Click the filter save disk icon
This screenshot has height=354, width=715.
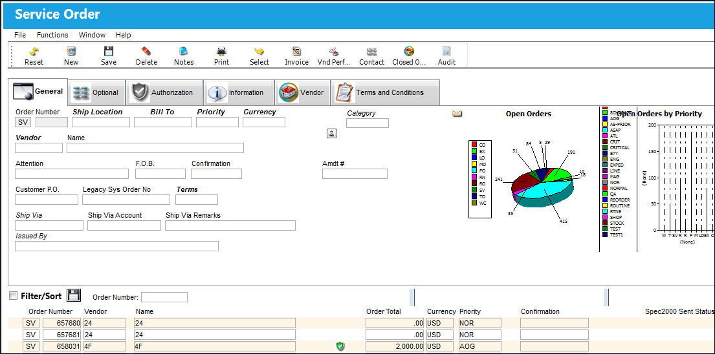point(74,295)
